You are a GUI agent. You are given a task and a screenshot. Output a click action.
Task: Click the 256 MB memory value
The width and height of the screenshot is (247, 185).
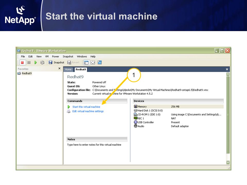coord(175,107)
